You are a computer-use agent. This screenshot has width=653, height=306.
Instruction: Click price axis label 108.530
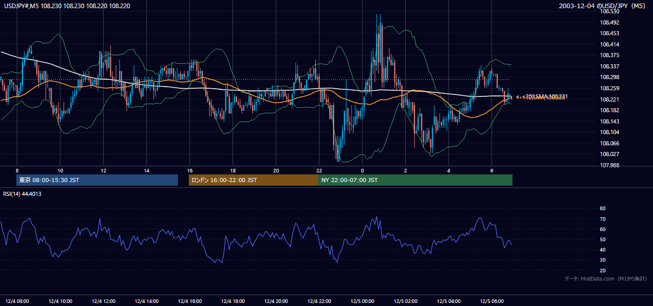click(x=609, y=11)
